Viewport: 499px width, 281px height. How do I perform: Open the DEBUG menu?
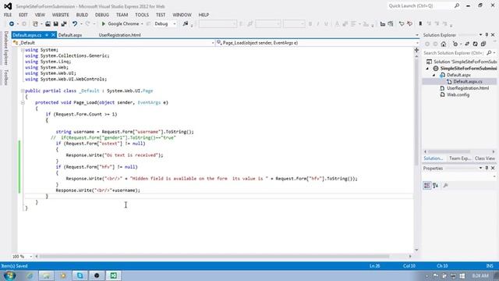click(x=102, y=15)
